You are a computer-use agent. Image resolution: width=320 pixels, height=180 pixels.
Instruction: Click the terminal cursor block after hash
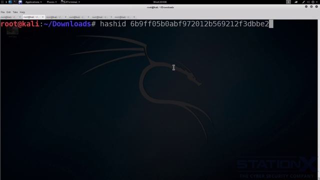click(x=271, y=24)
